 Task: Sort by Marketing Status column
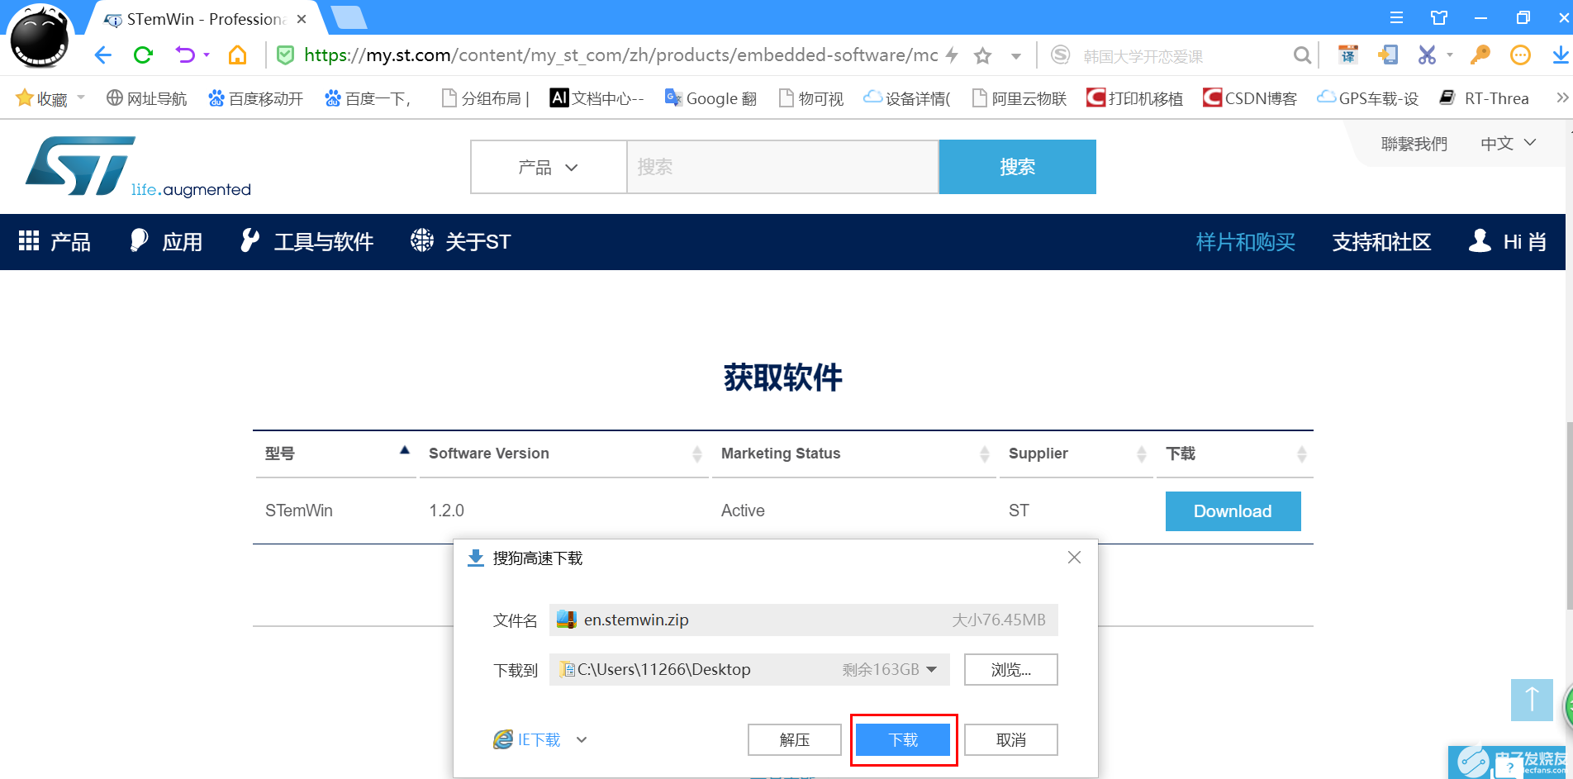[x=855, y=454]
